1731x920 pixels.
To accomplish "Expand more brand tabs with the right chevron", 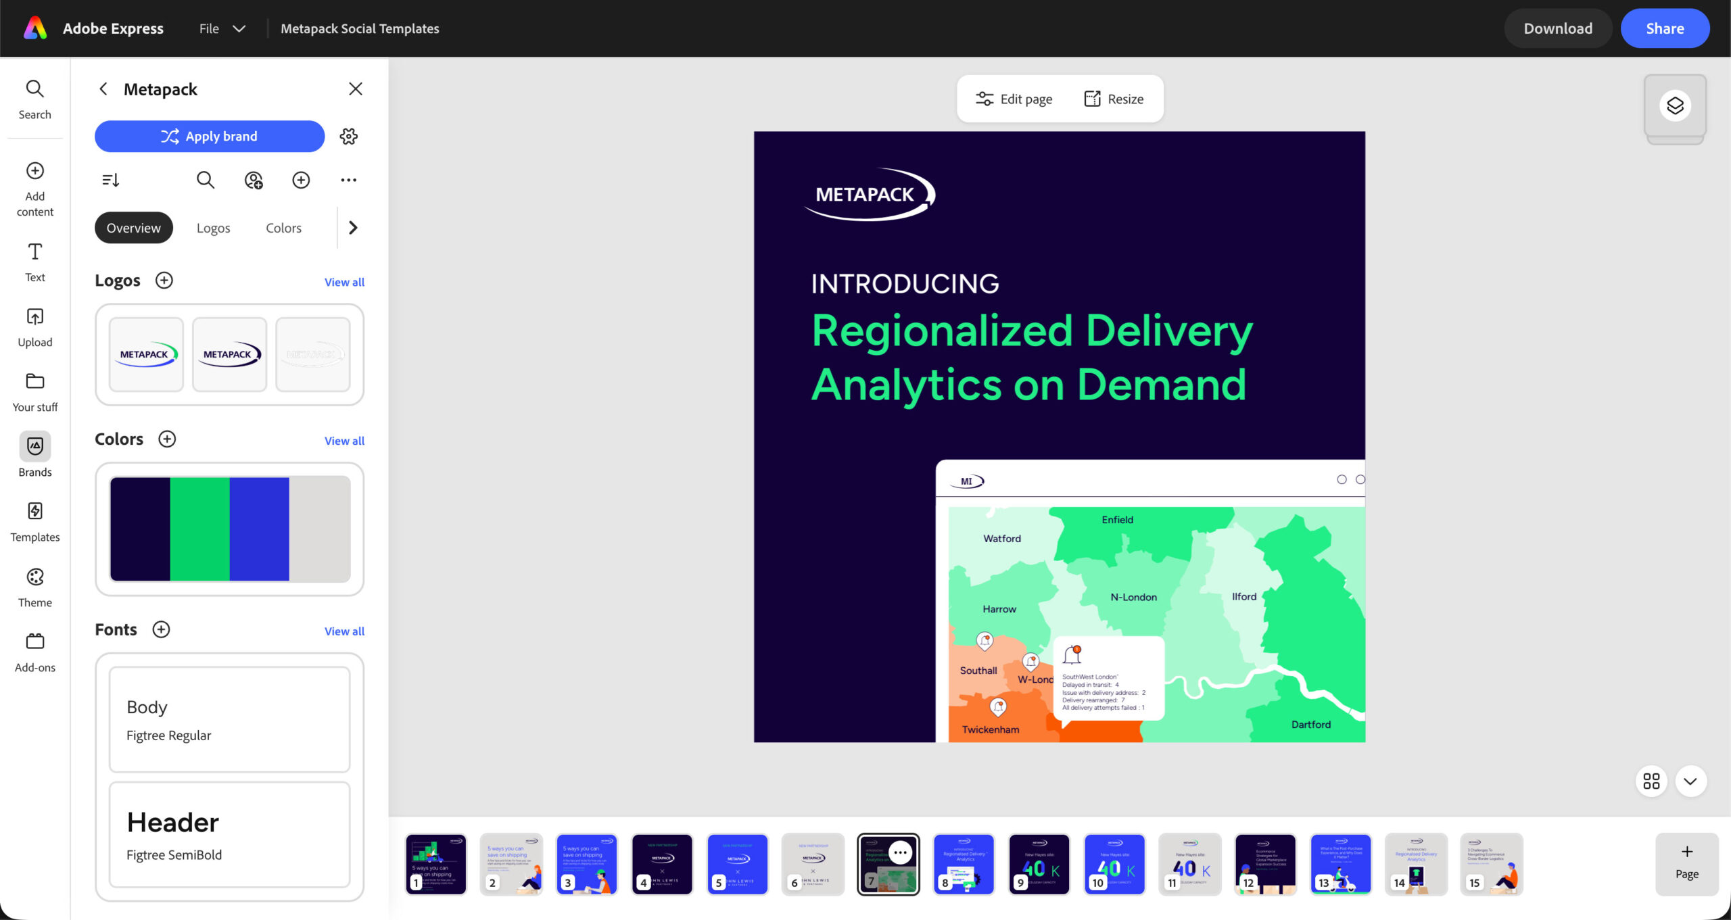I will pyautogui.click(x=352, y=228).
